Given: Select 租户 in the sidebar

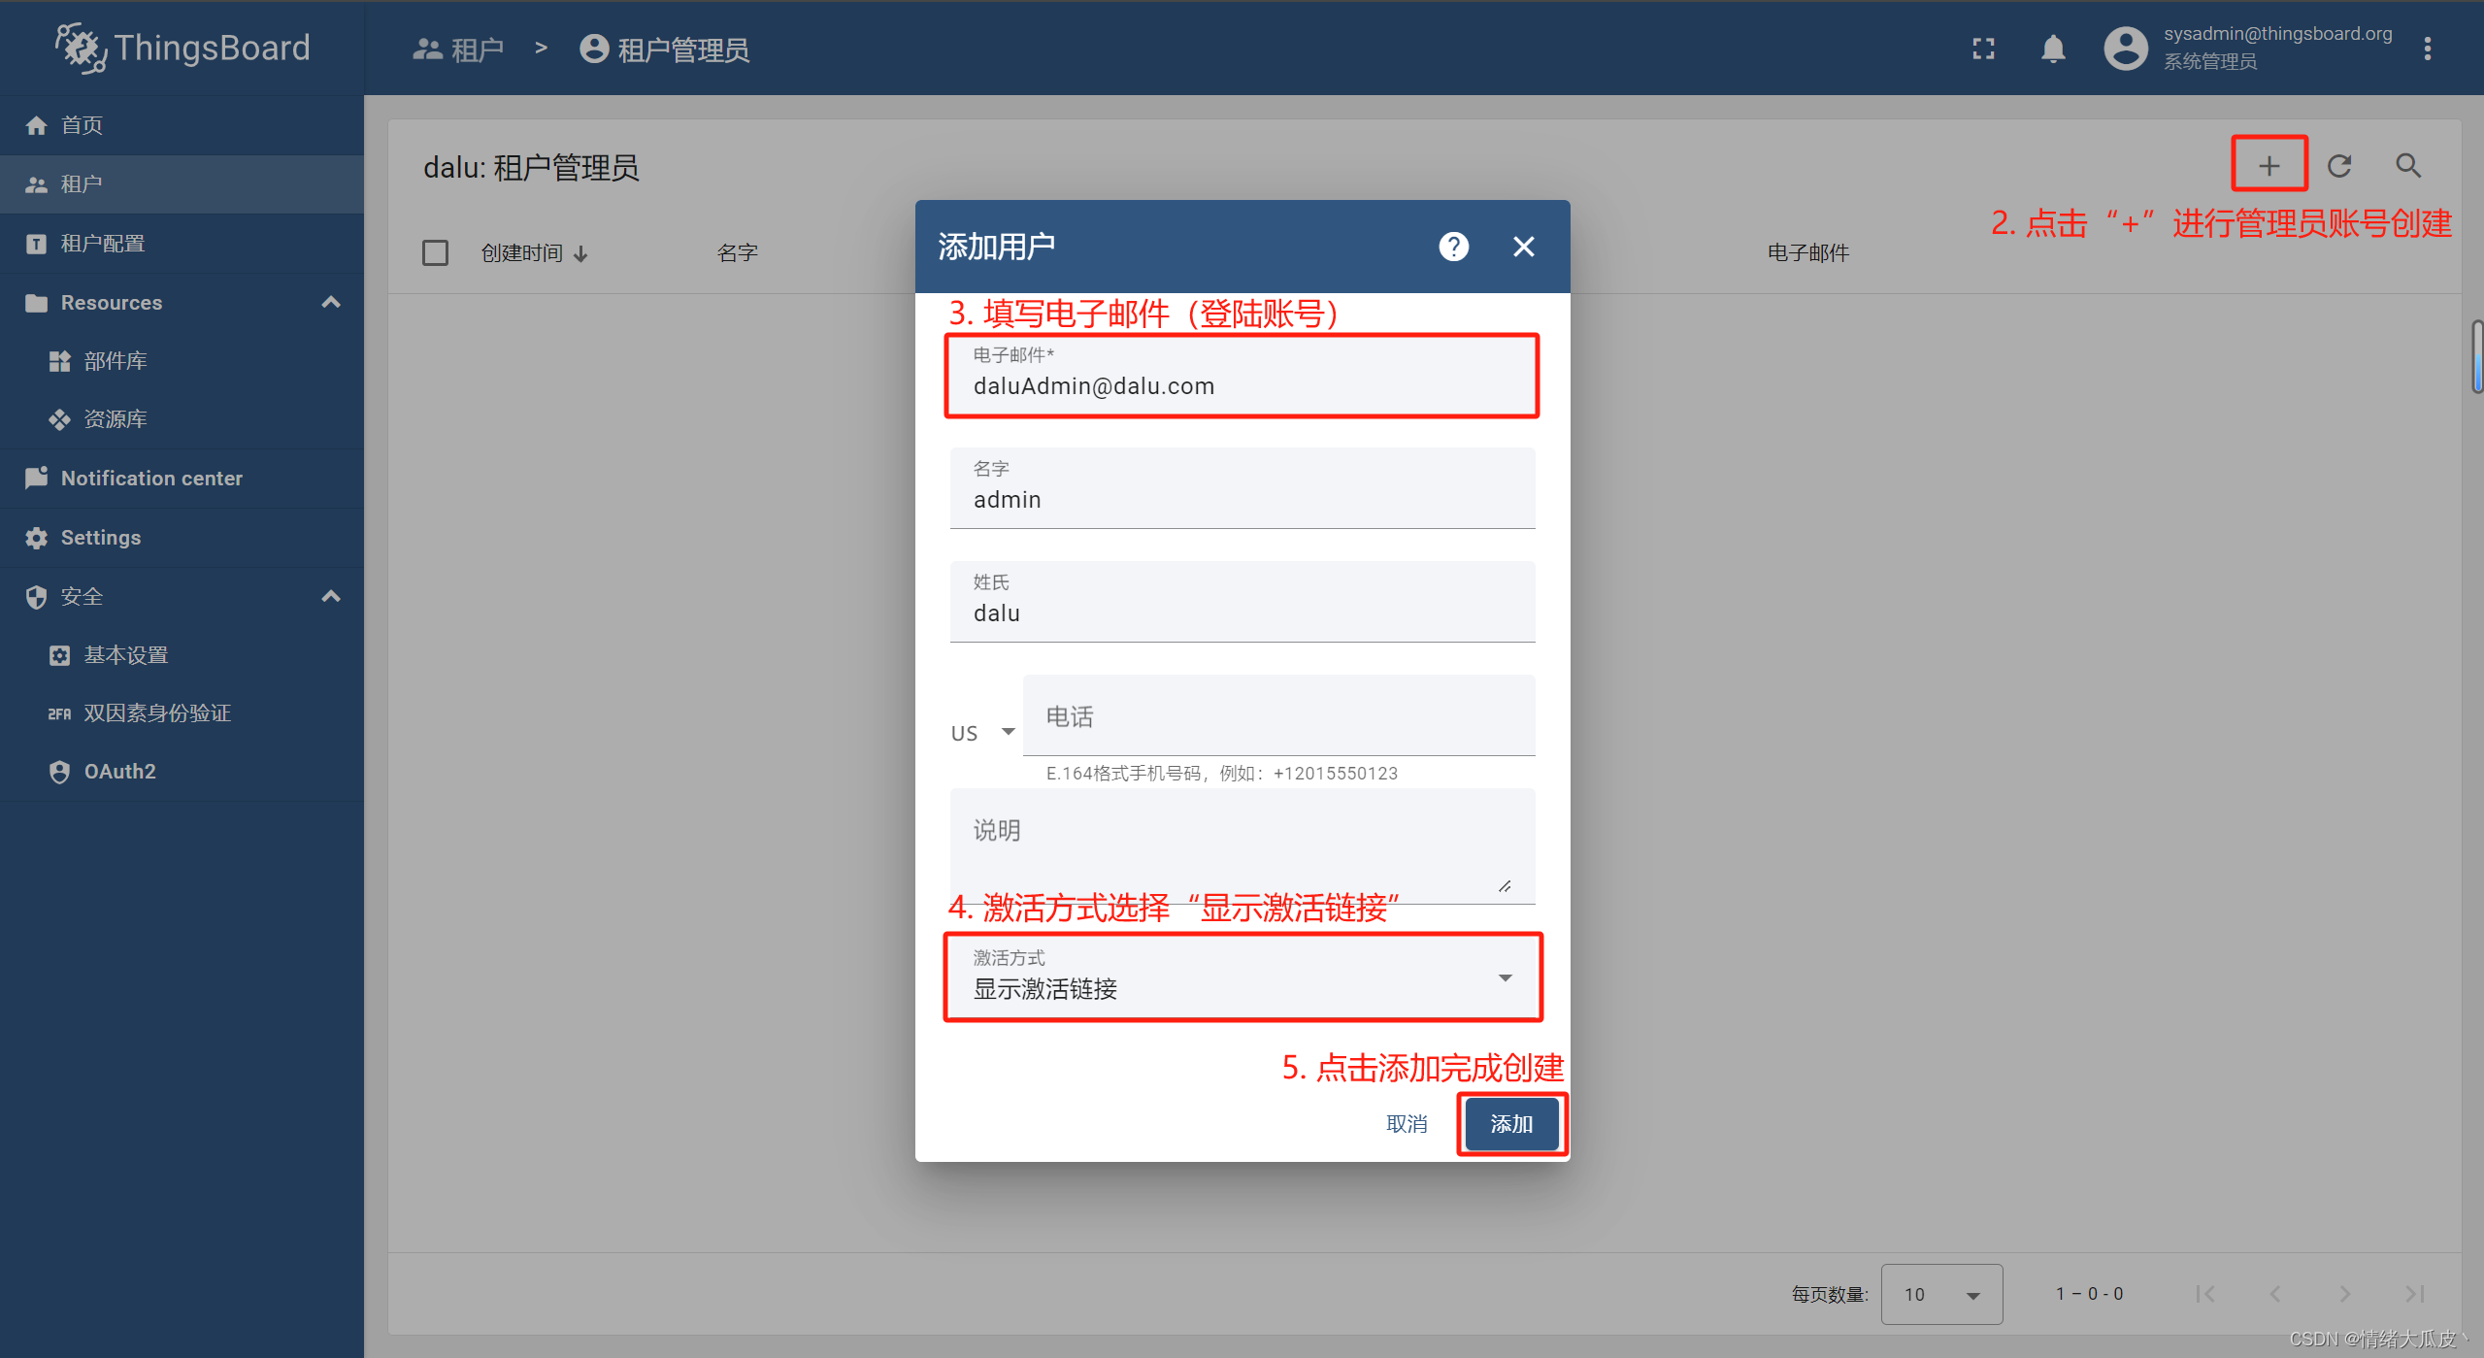Looking at the screenshot, I should 182,184.
